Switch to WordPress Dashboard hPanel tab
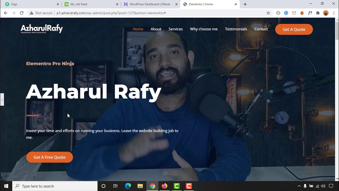Image resolution: width=339 pixels, height=191 pixels. tap(150, 4)
